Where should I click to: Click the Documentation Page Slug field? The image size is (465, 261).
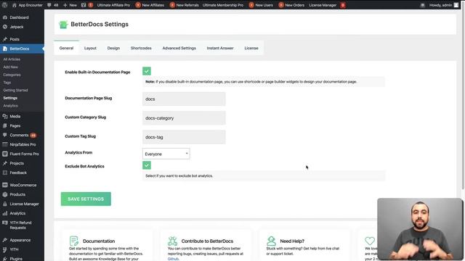(x=184, y=99)
